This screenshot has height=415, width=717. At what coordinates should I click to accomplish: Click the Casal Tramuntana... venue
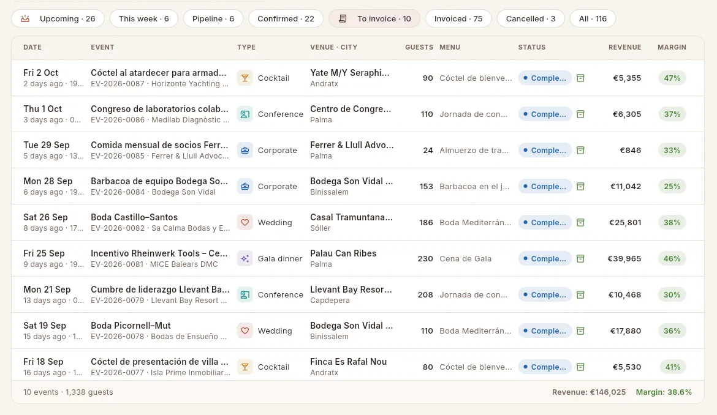[351, 217]
